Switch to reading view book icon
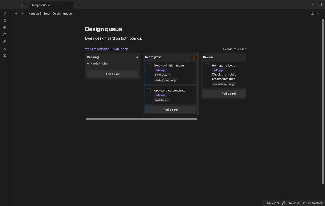 [313, 14]
